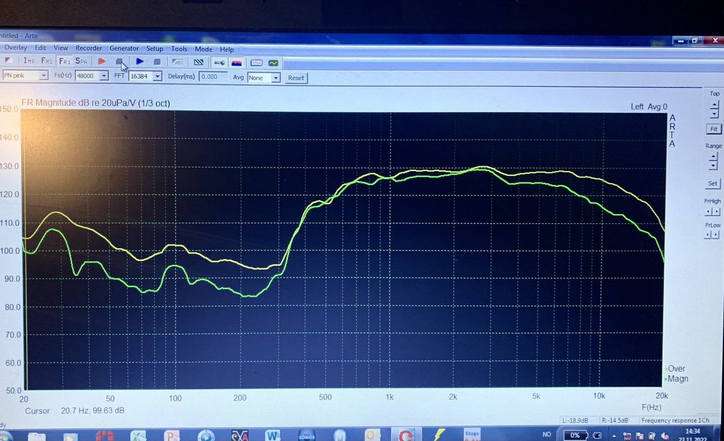Select the FR2 dual-channel frequency response mode
Screen dimensions: 724x441
[x=47, y=61]
